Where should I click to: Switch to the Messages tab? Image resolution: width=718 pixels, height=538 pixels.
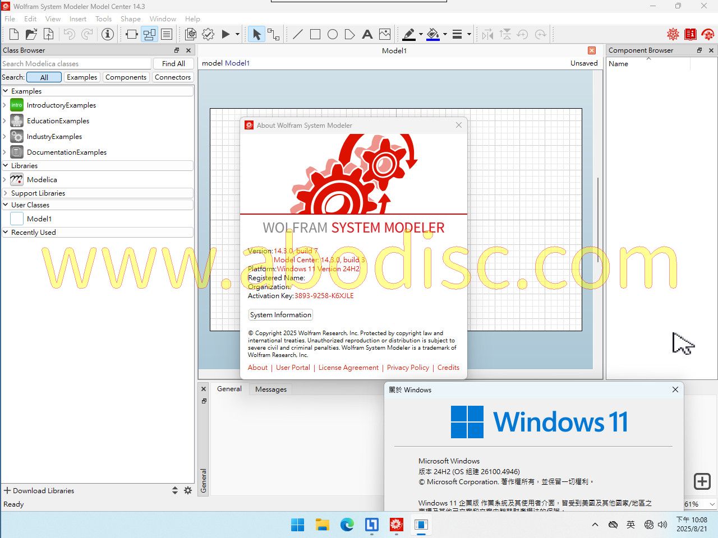click(x=271, y=389)
